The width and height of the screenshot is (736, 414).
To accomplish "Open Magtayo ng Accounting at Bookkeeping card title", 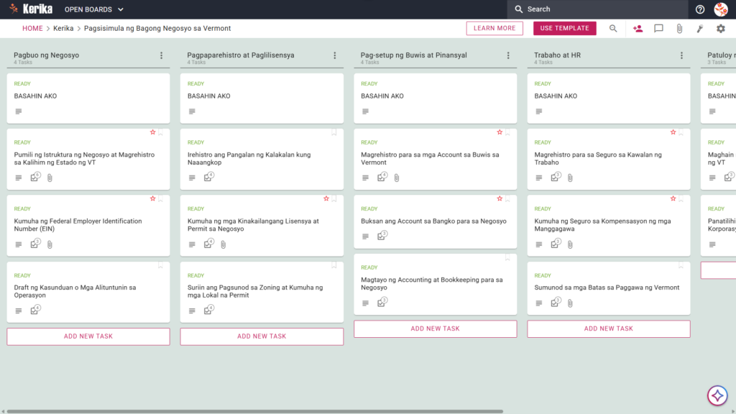I will (x=432, y=283).
